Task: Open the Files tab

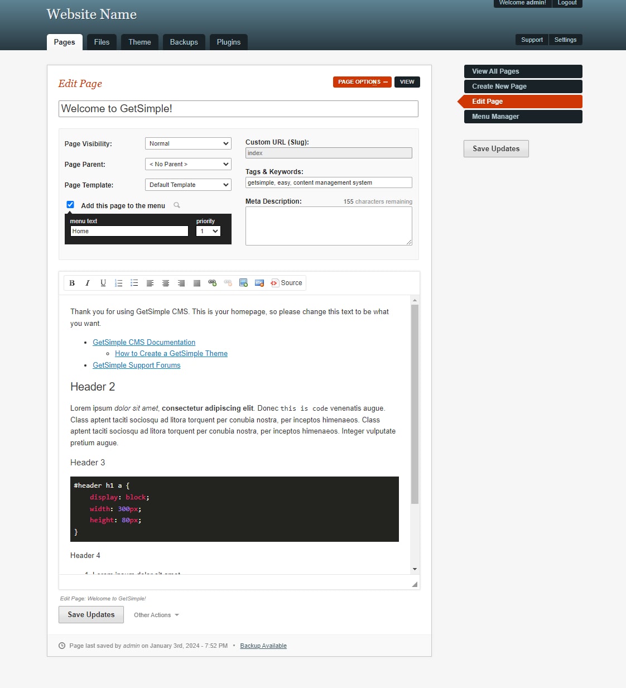Action: [x=102, y=42]
